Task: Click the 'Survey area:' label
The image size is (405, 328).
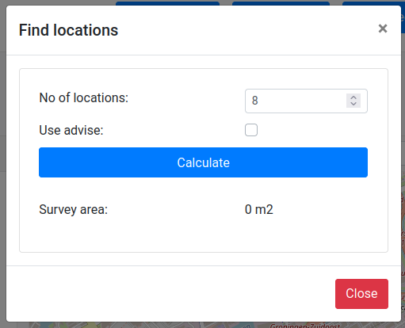Action: pyautogui.click(x=74, y=209)
